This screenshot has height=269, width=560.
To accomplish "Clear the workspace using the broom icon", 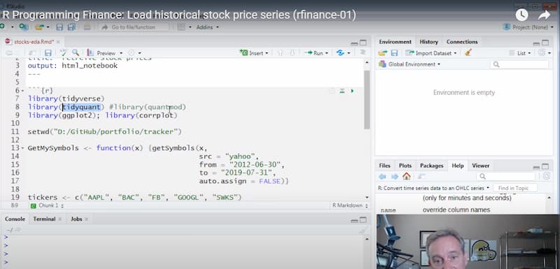I will pos(468,52).
